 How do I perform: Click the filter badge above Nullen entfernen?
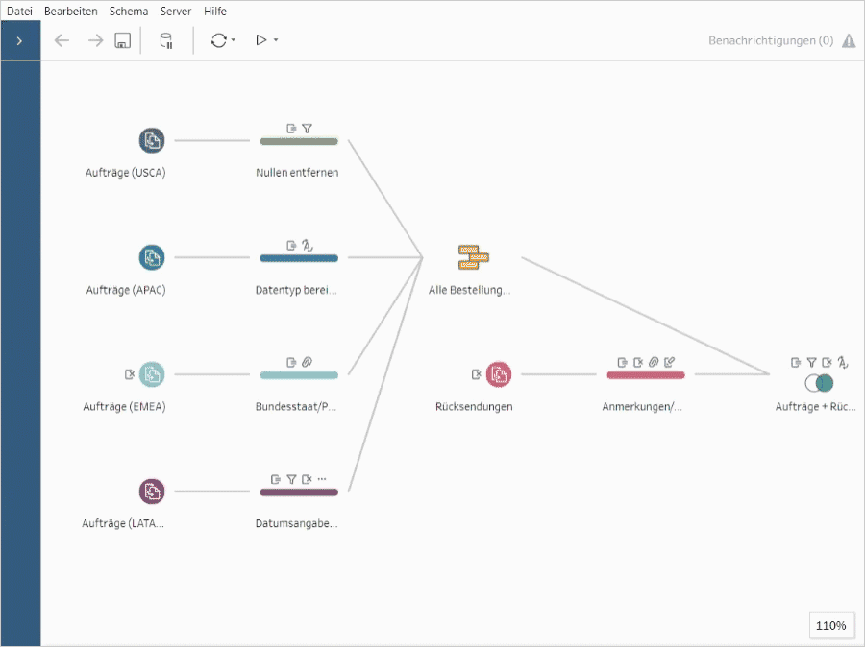pyautogui.click(x=309, y=127)
